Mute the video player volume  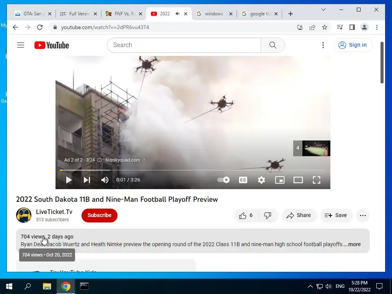coord(105,180)
